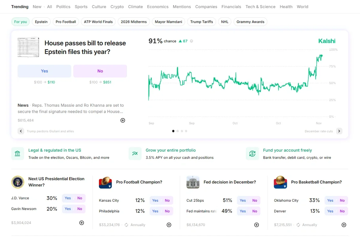Select No for Kansas City

167,201
